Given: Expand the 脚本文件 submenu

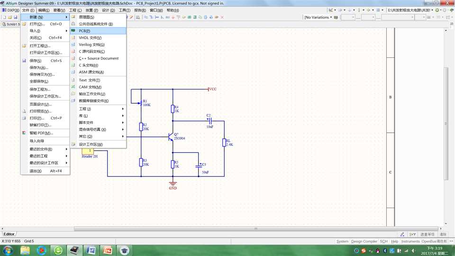Looking at the screenshot, I should pyautogui.click(x=98, y=122).
